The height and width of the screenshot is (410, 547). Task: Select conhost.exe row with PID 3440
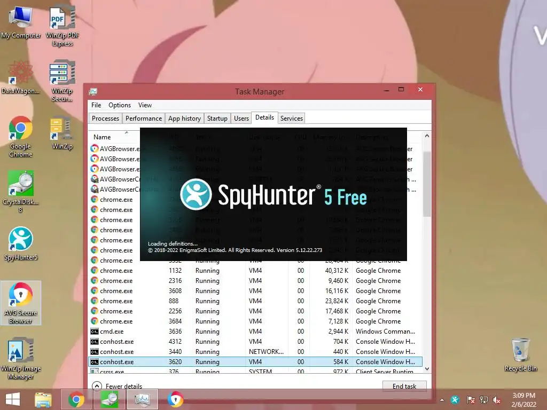click(x=255, y=352)
